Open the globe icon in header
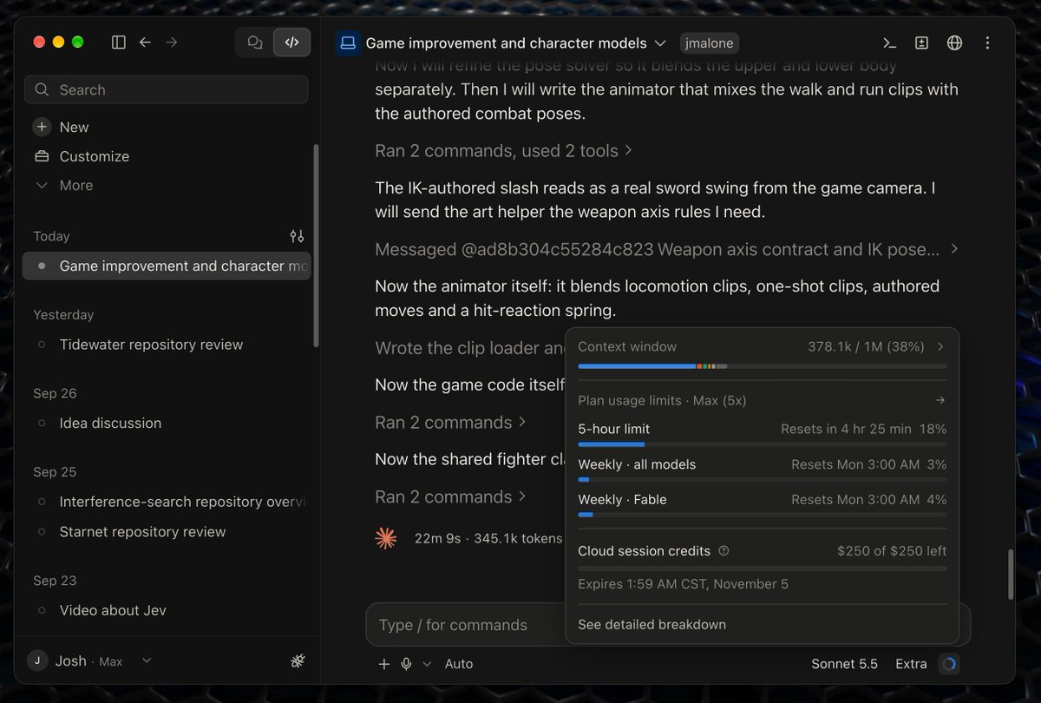 click(x=955, y=43)
